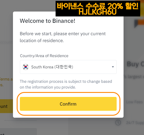Click the clock icon beside 24/7 Support
The width and height of the screenshot is (144, 135).
click(118, 123)
